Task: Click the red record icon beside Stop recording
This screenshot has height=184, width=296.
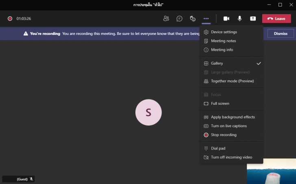Action: (206, 135)
